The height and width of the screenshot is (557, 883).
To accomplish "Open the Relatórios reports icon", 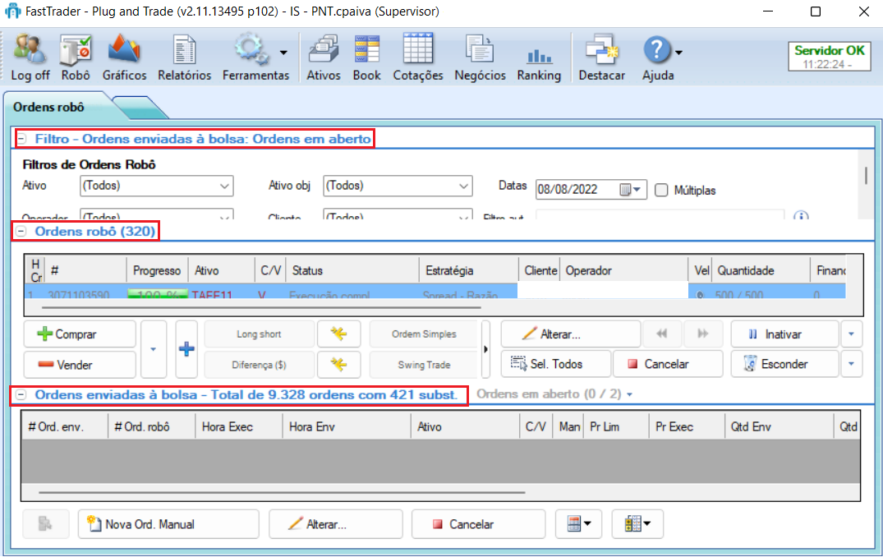I will click(184, 49).
